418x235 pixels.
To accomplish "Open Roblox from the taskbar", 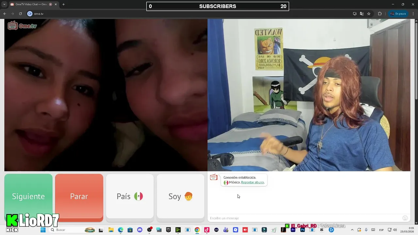I will (235, 230).
